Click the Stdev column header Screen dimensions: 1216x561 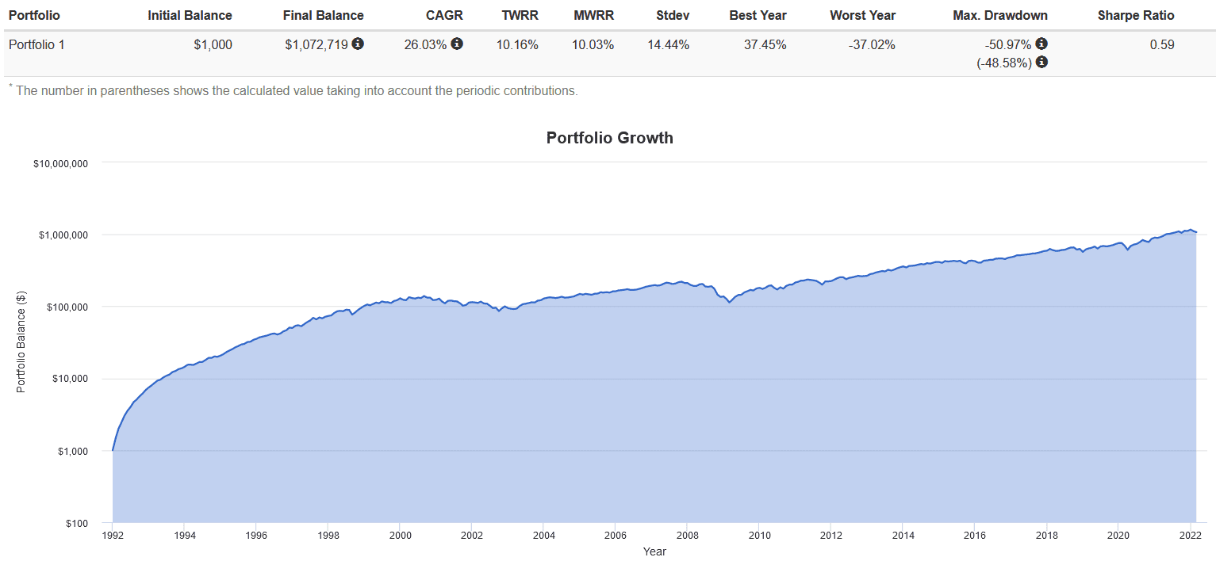pos(673,15)
